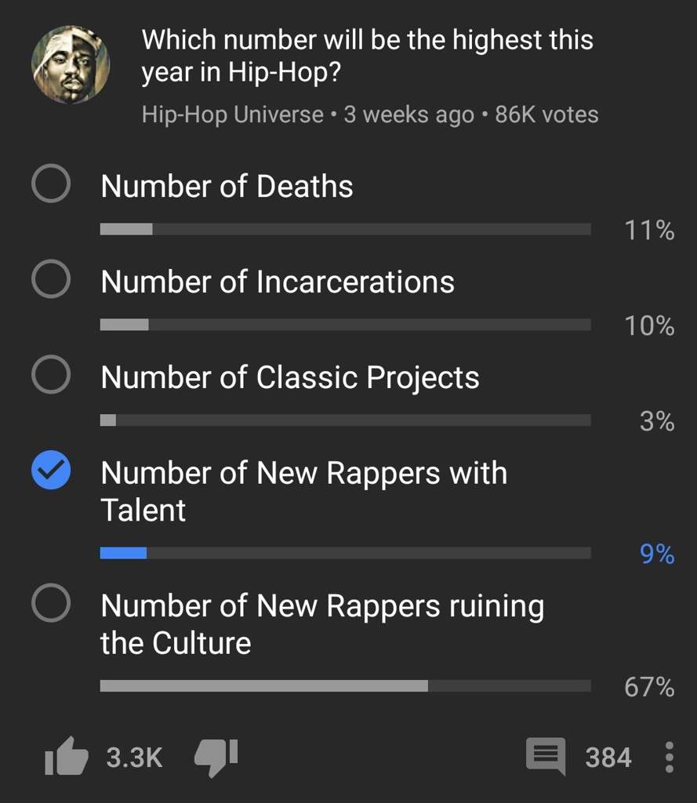The height and width of the screenshot is (803, 697).
Task: Like the poll with thumbs up icon
Action: tap(66, 757)
